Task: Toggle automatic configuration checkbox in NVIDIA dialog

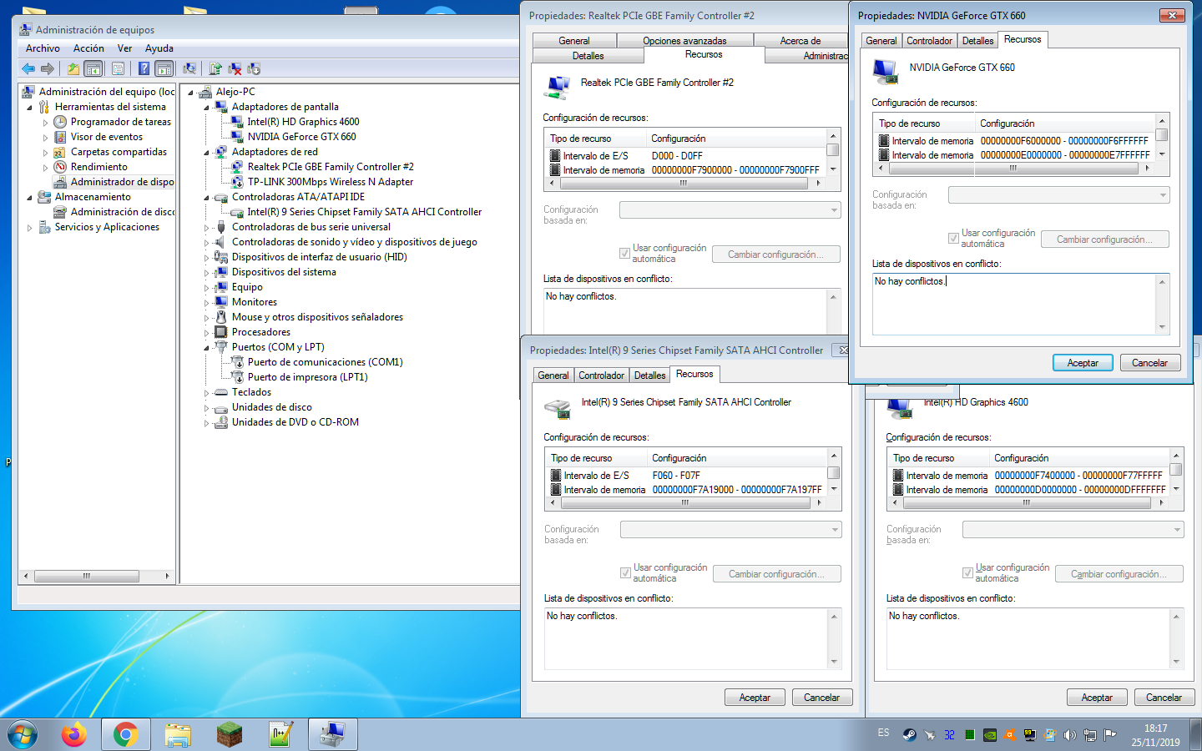Action: click(953, 238)
